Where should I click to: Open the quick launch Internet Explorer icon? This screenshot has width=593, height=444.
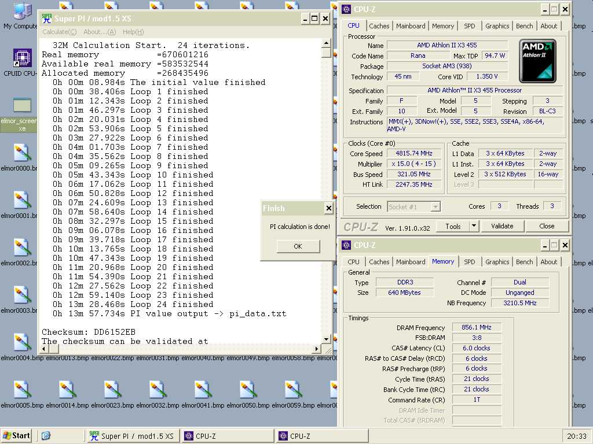[x=46, y=436]
